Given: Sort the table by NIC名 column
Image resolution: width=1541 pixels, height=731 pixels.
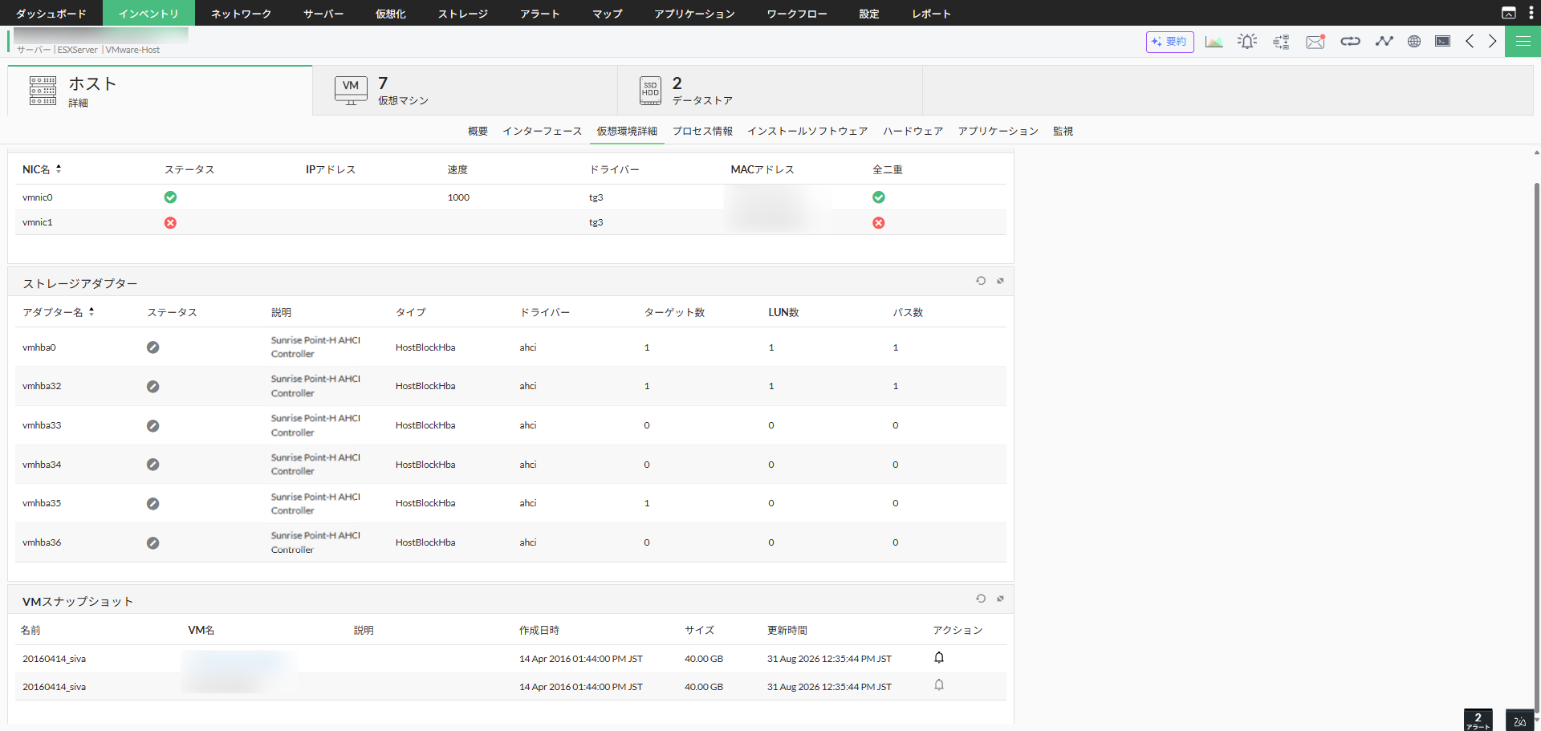Looking at the screenshot, I should pos(42,169).
